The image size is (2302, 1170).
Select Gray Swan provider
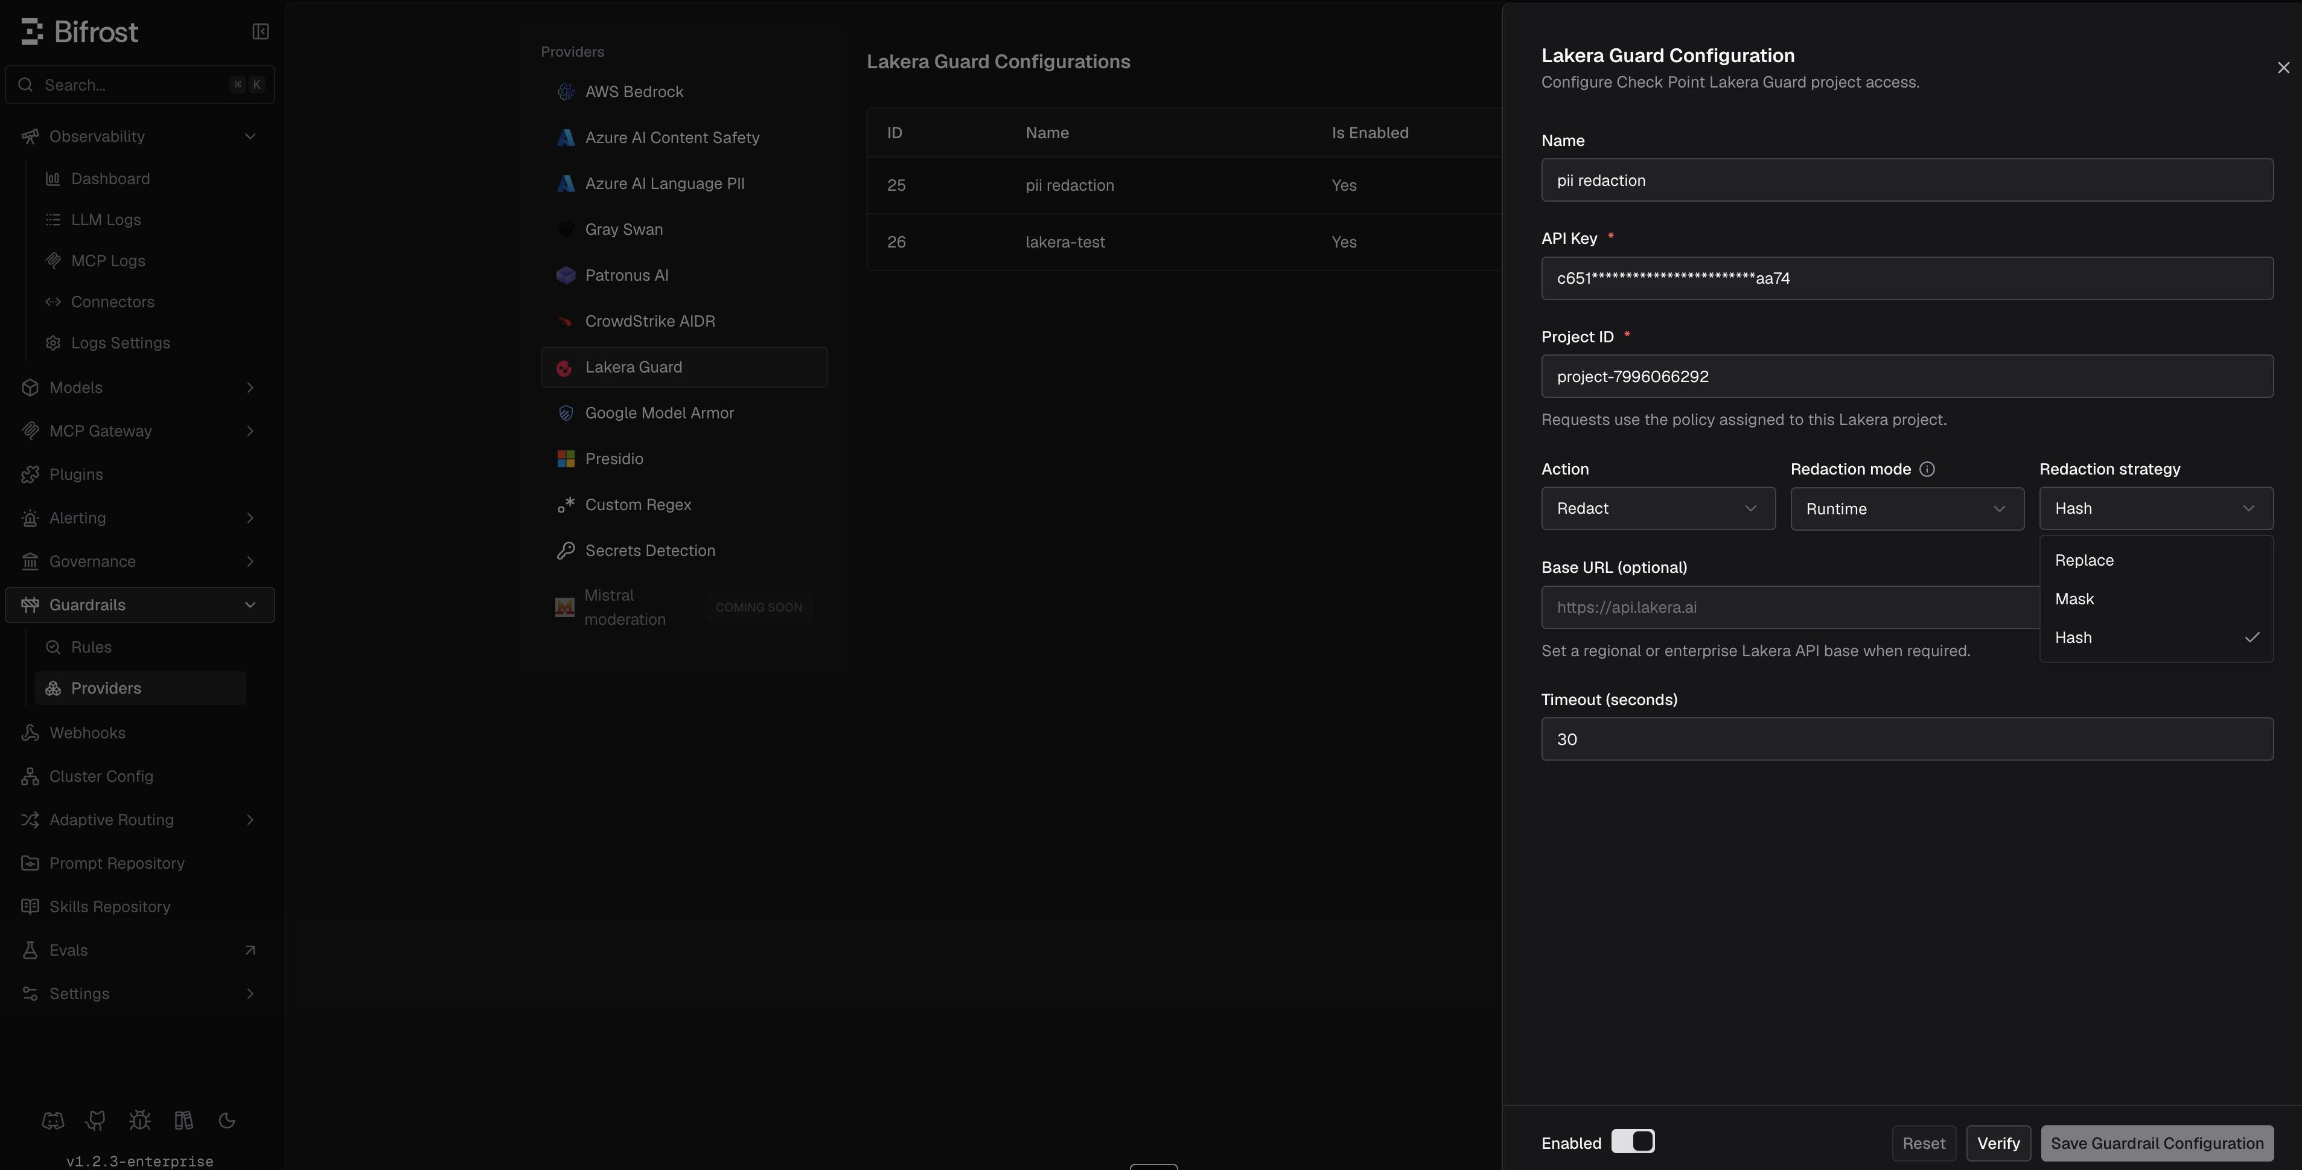(x=684, y=229)
